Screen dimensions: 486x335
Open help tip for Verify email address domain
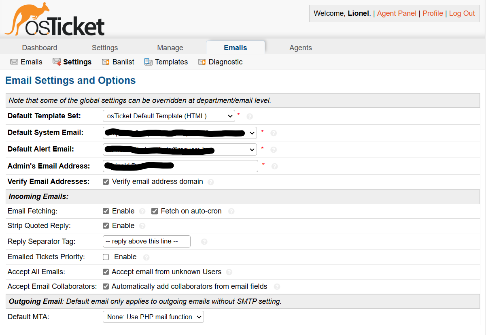pyautogui.click(x=210, y=182)
